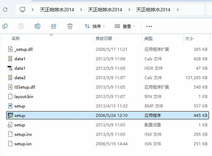
Task: Expand the chevron next to the This PC icon
Action: [32, 9]
